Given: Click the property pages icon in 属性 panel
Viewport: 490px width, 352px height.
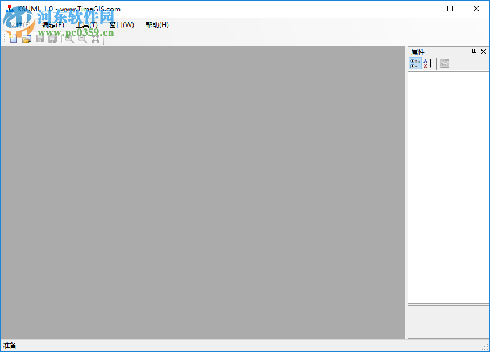Looking at the screenshot, I should (x=444, y=63).
